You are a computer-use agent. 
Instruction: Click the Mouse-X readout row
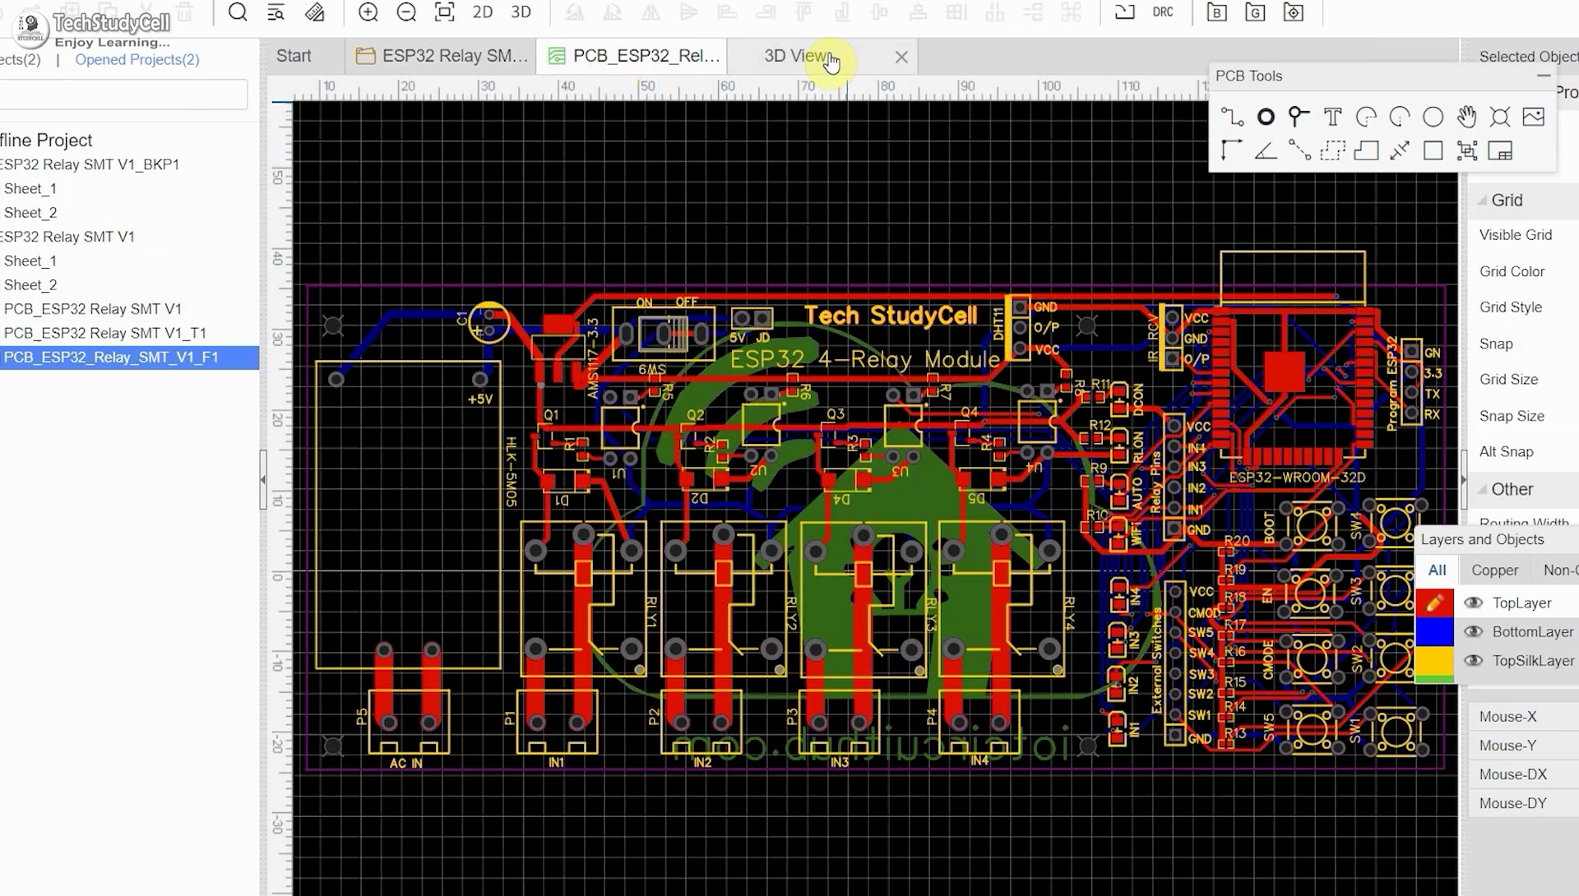click(x=1523, y=717)
